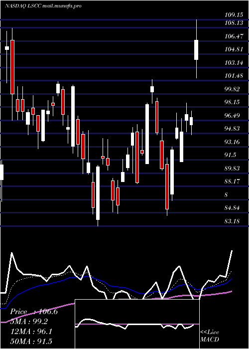Select the 109.15 price axis label
Viewport: 249px width, 349px height.
tap(234, 15)
